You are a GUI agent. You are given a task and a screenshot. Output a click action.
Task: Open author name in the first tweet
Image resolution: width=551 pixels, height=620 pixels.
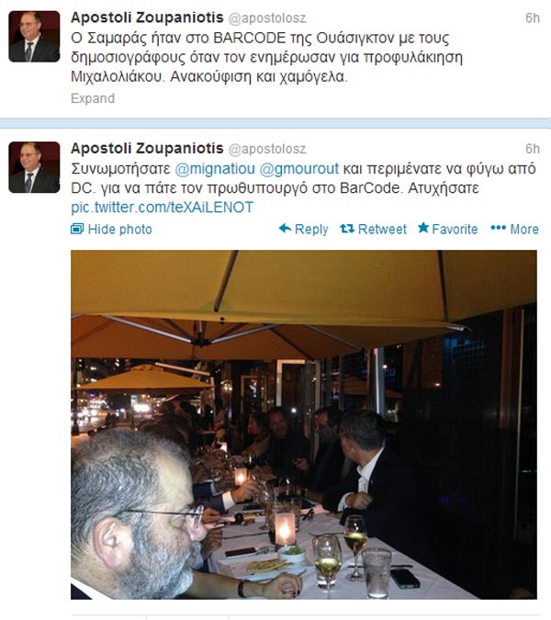147,17
